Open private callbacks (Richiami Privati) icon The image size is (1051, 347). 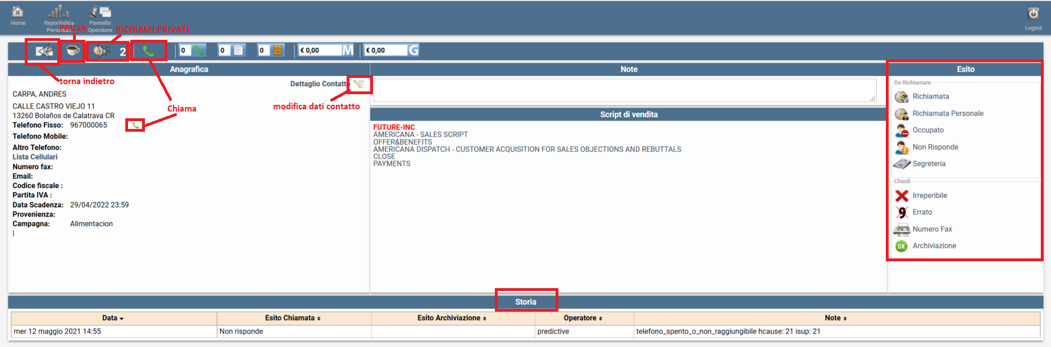point(102,51)
